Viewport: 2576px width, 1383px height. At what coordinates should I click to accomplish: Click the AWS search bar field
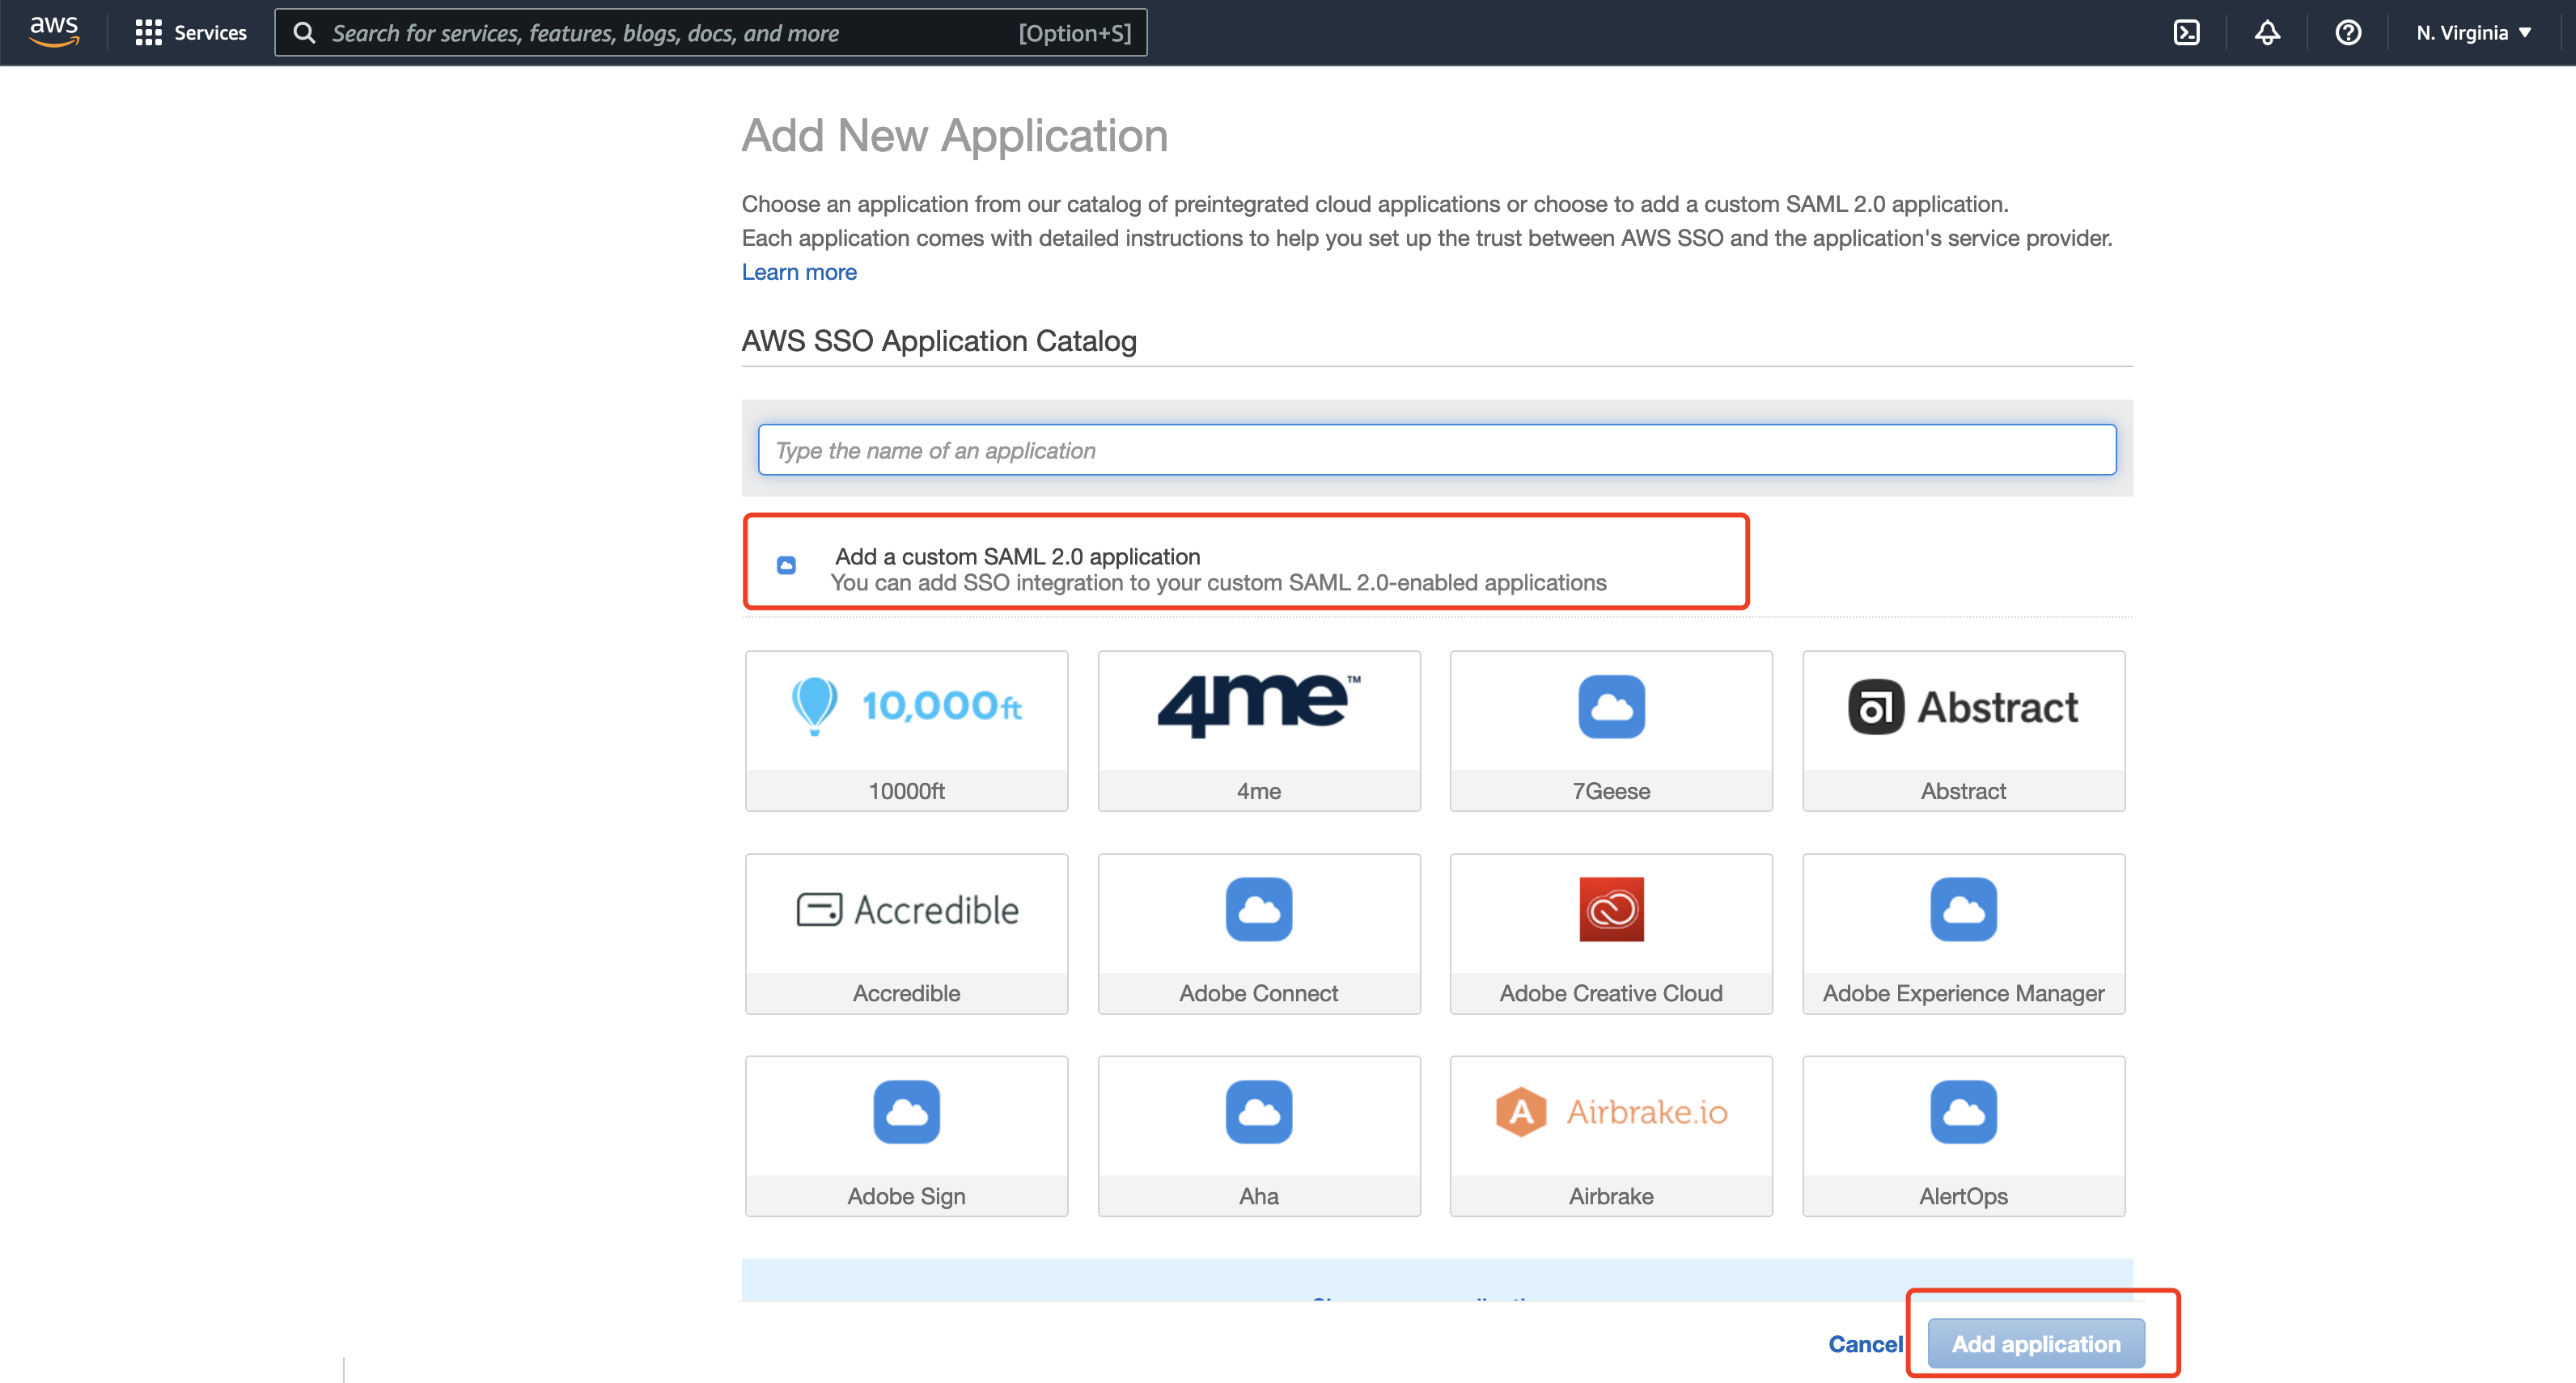(711, 33)
